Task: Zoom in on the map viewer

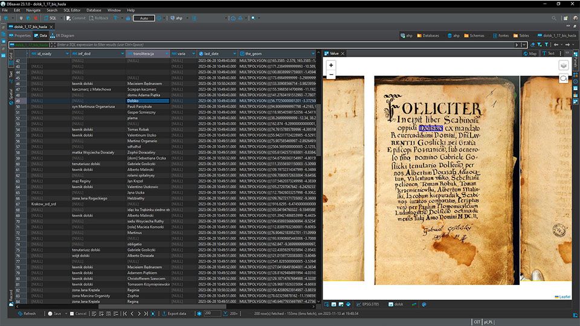Action: tap(331, 65)
